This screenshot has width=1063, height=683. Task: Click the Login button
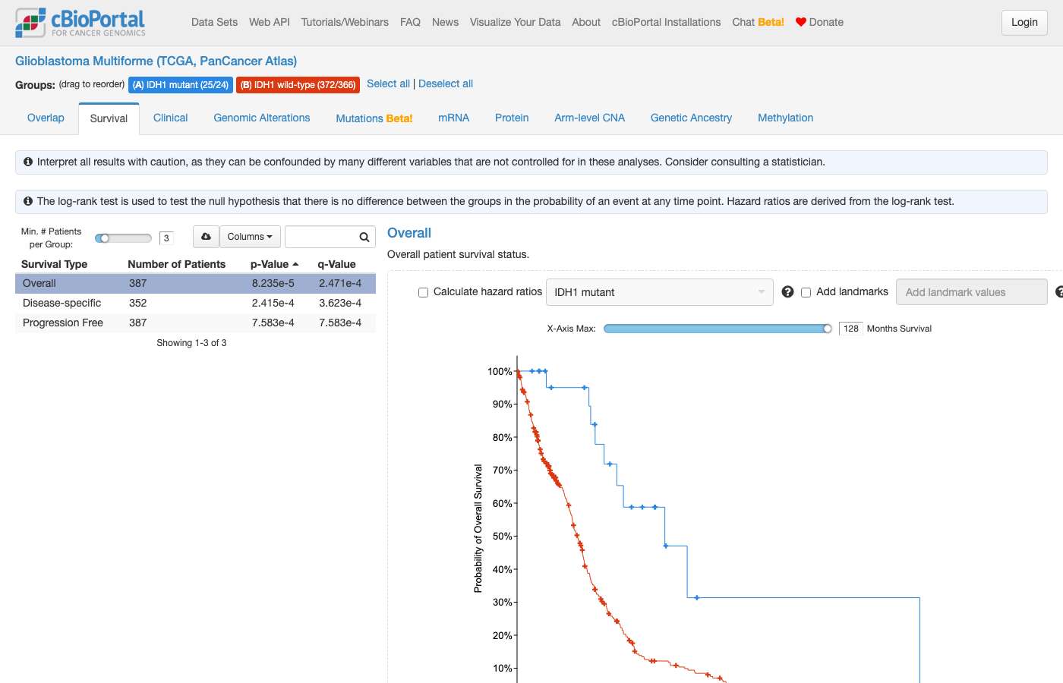click(1024, 23)
